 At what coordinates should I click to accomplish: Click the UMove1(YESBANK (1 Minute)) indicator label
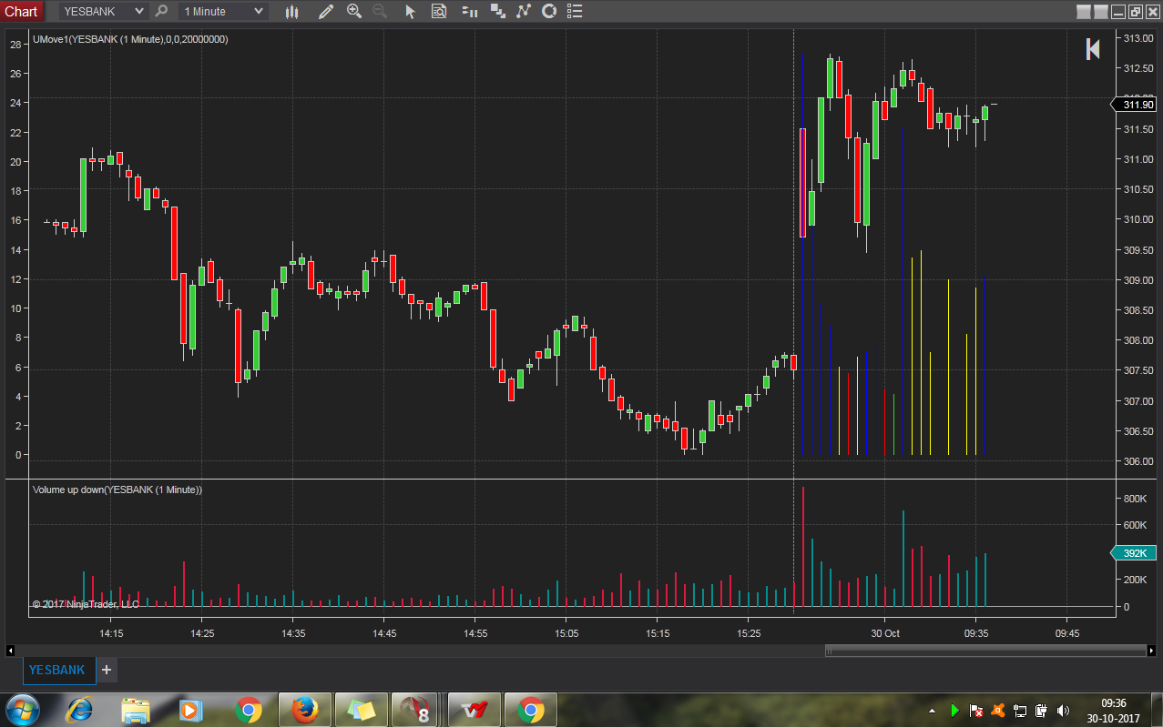click(130, 40)
